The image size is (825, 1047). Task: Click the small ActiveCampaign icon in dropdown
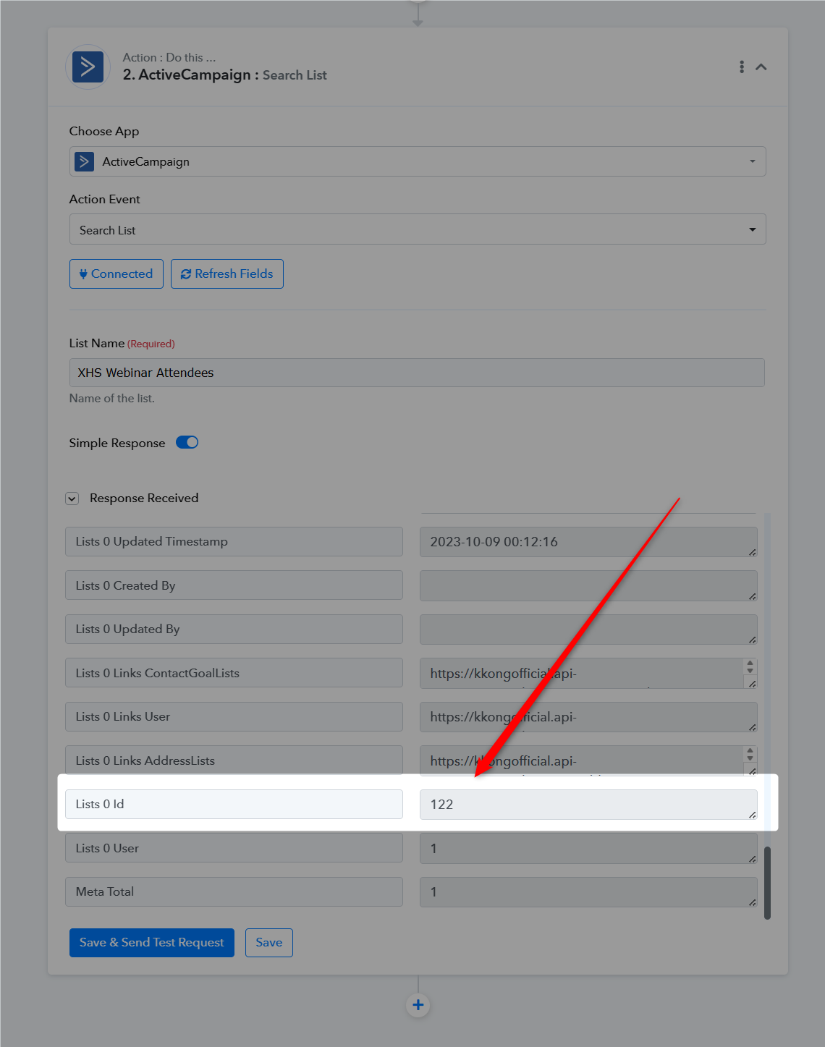pyautogui.click(x=85, y=161)
